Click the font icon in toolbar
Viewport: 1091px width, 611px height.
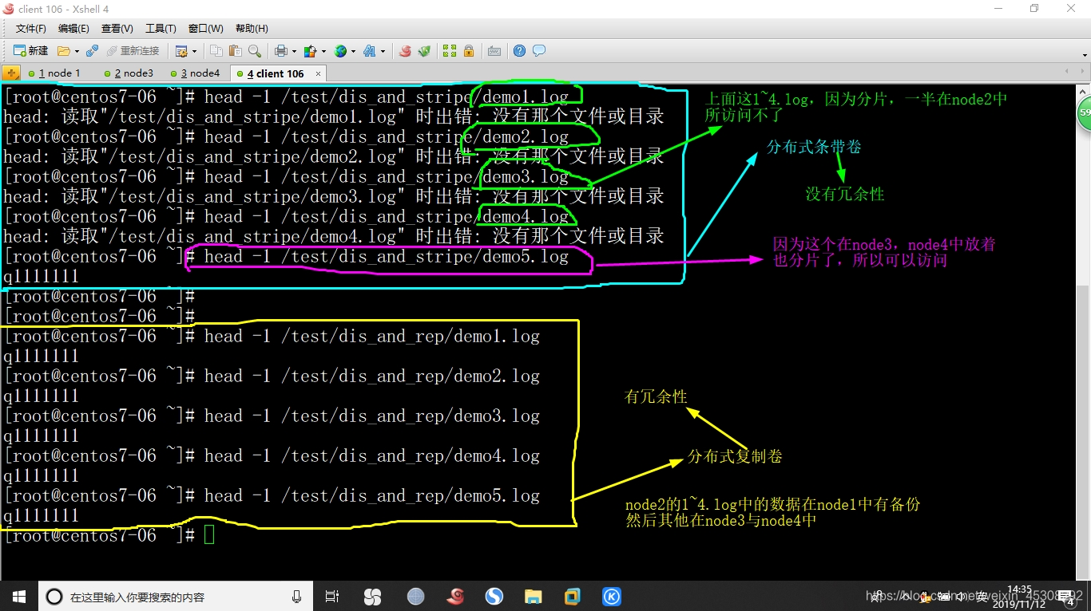point(369,50)
